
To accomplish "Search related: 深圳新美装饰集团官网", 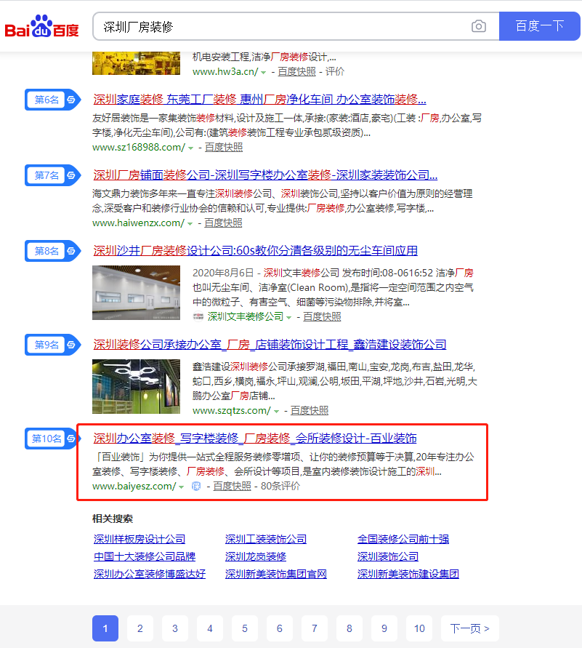I will pyautogui.click(x=276, y=574).
